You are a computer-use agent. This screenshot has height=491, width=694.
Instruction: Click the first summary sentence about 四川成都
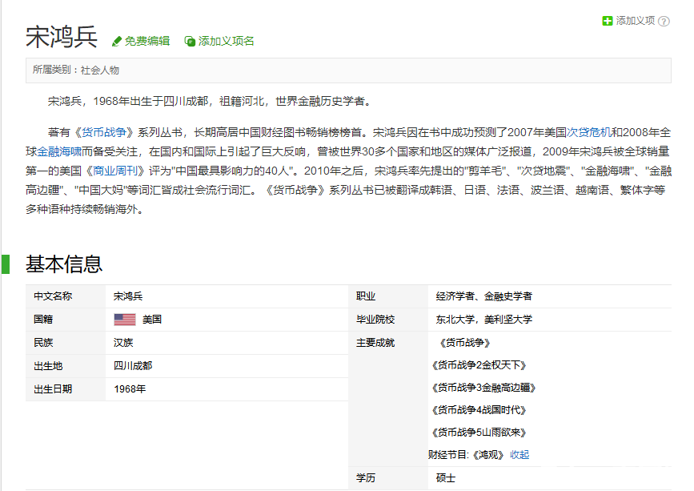pos(211,102)
